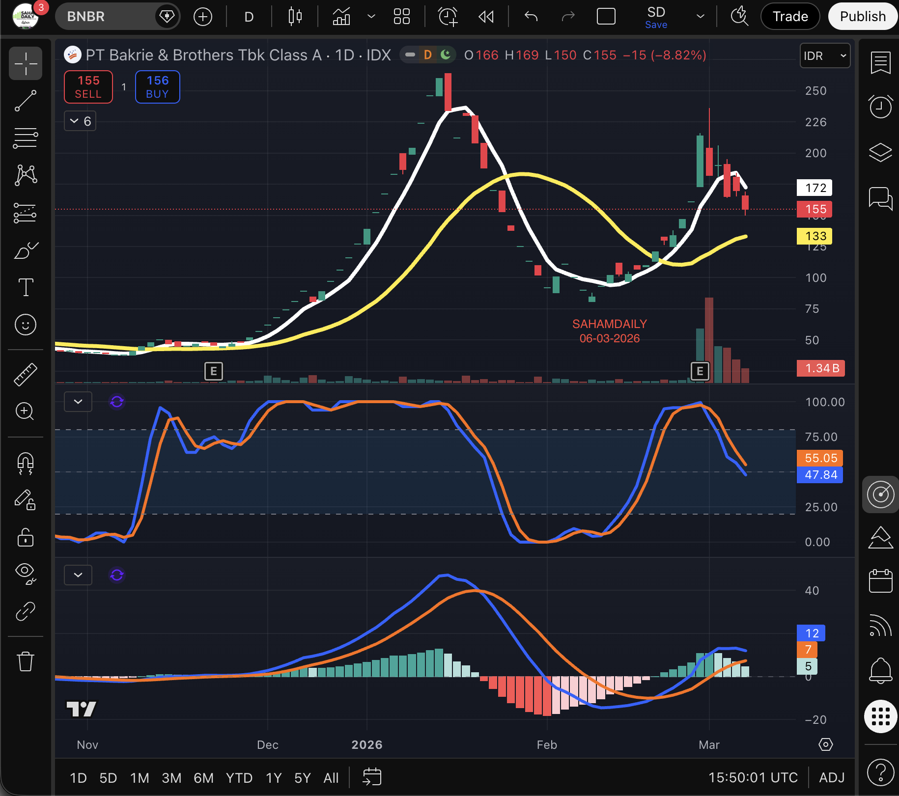
Task: Open the watchlist panel icon
Action: pyautogui.click(x=880, y=63)
